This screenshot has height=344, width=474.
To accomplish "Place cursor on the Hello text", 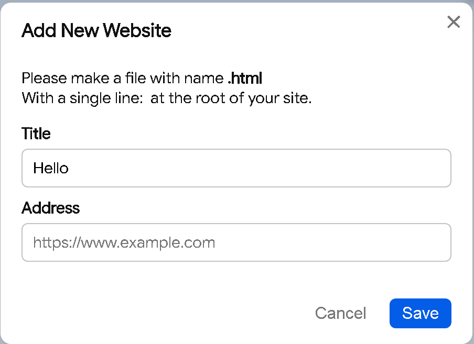I will (51, 168).
